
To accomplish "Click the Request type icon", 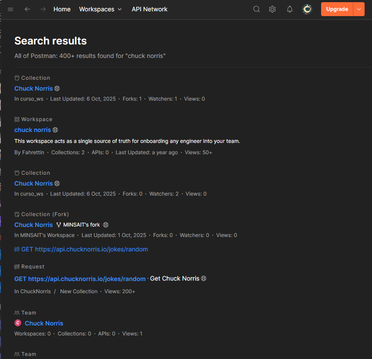I will [17, 267].
